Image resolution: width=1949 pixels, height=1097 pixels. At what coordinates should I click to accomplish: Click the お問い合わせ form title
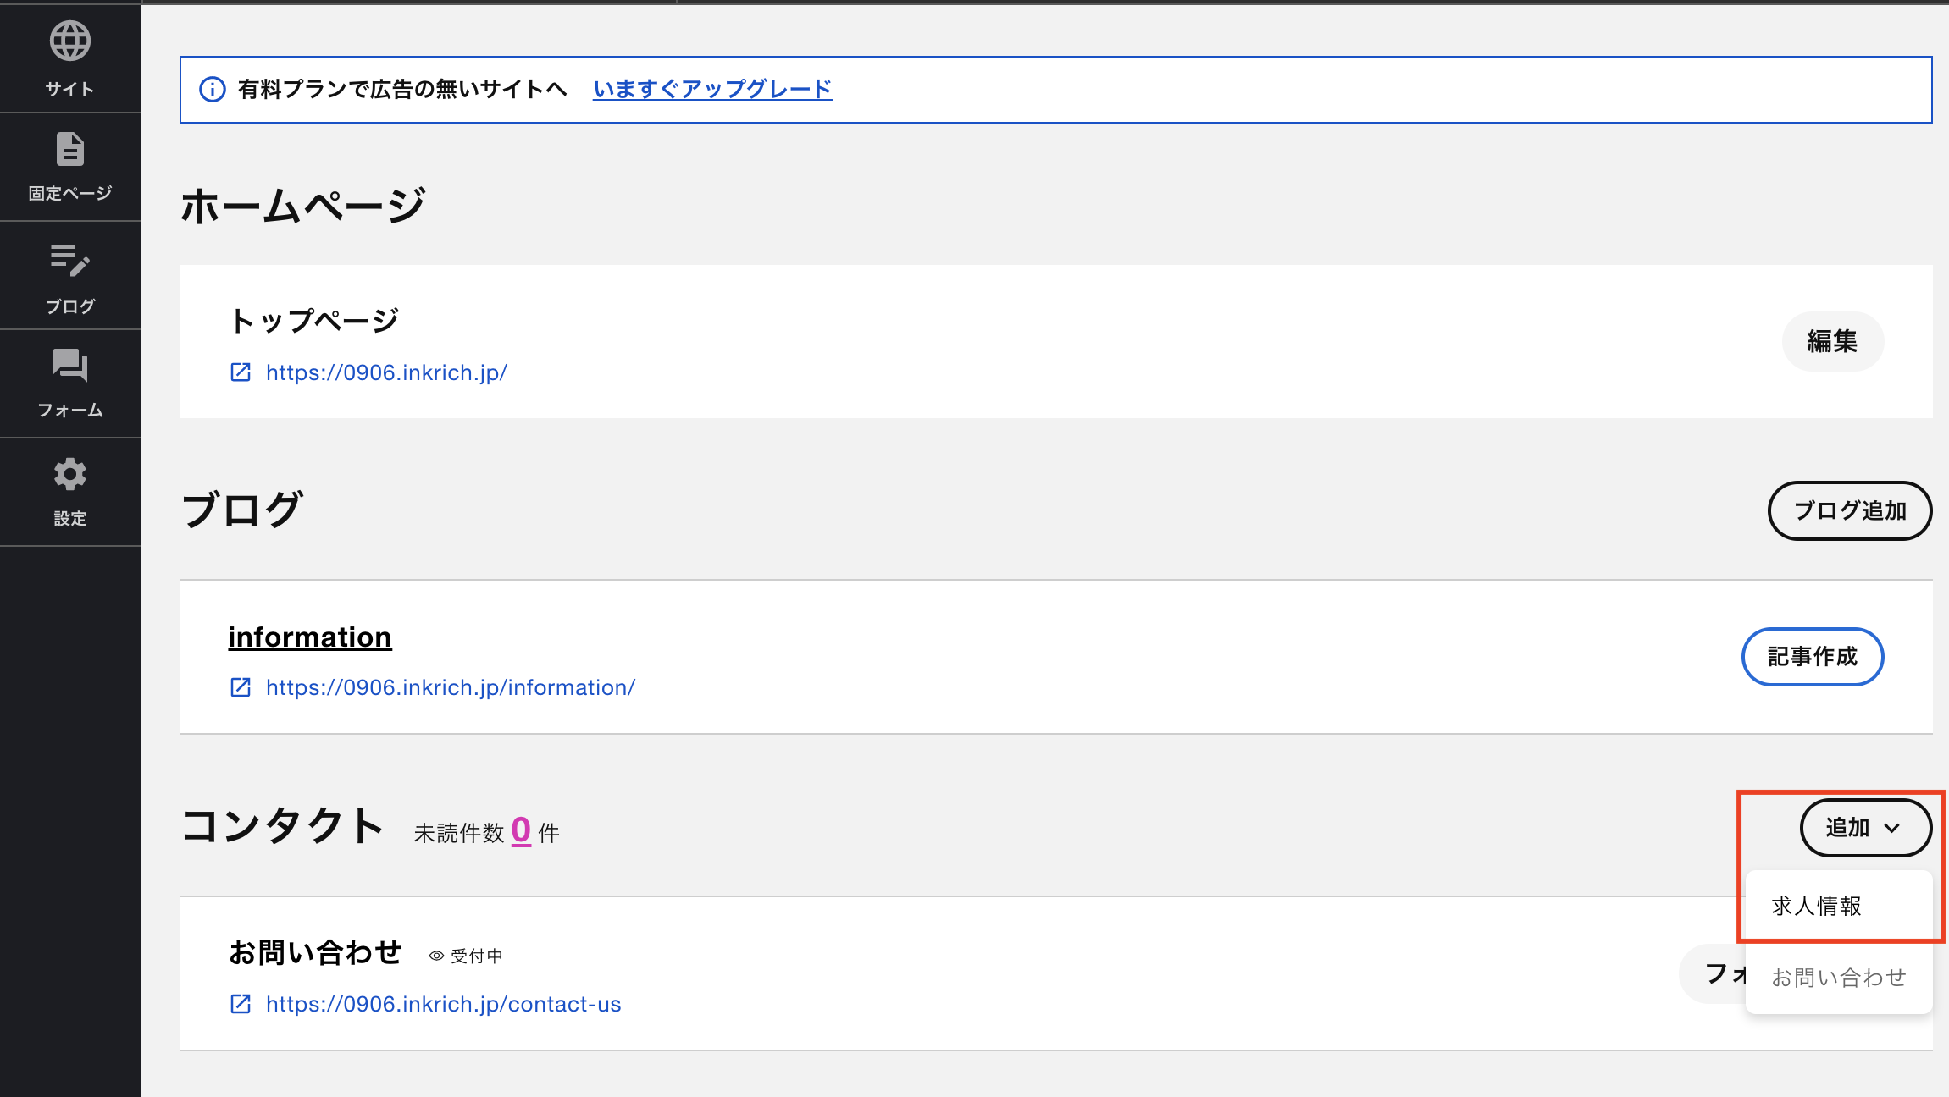pos(315,953)
